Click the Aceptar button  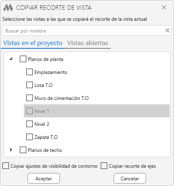point(44,178)
